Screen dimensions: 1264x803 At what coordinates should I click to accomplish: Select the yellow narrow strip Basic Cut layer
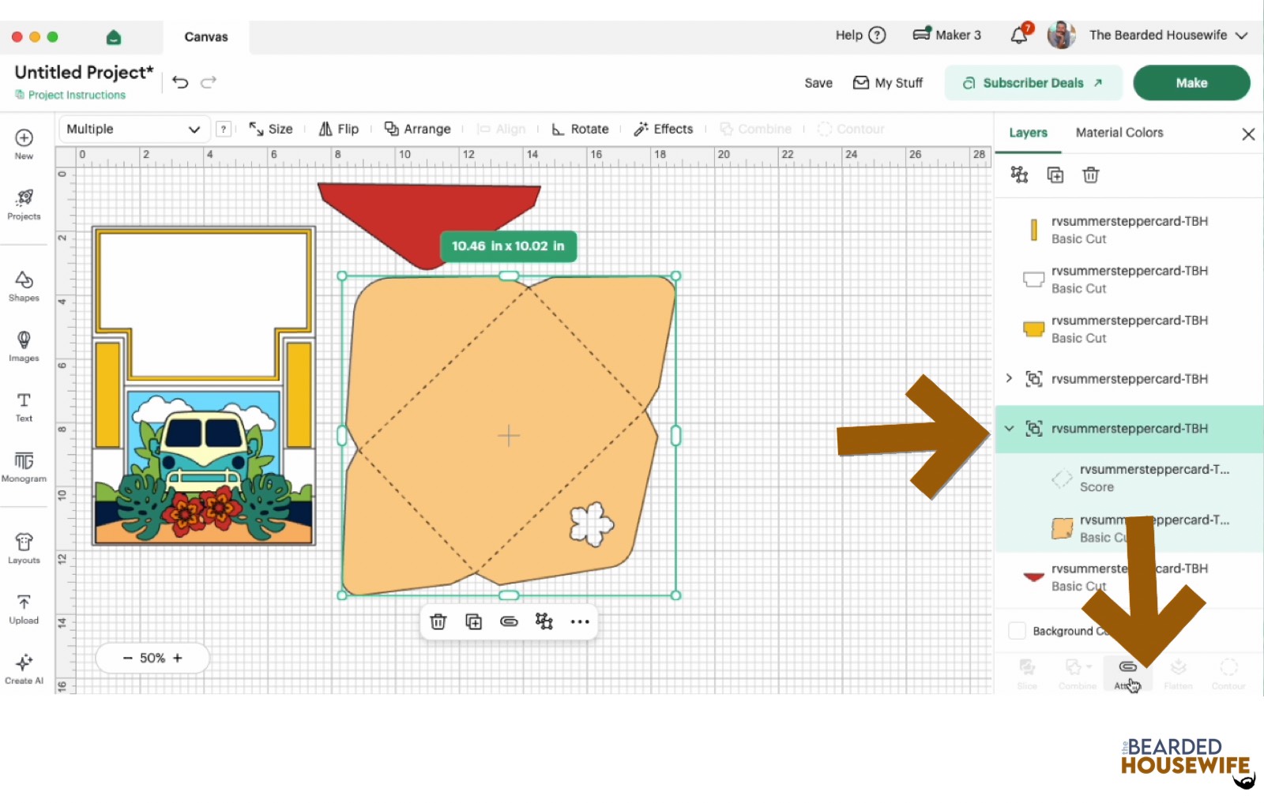pos(1130,230)
